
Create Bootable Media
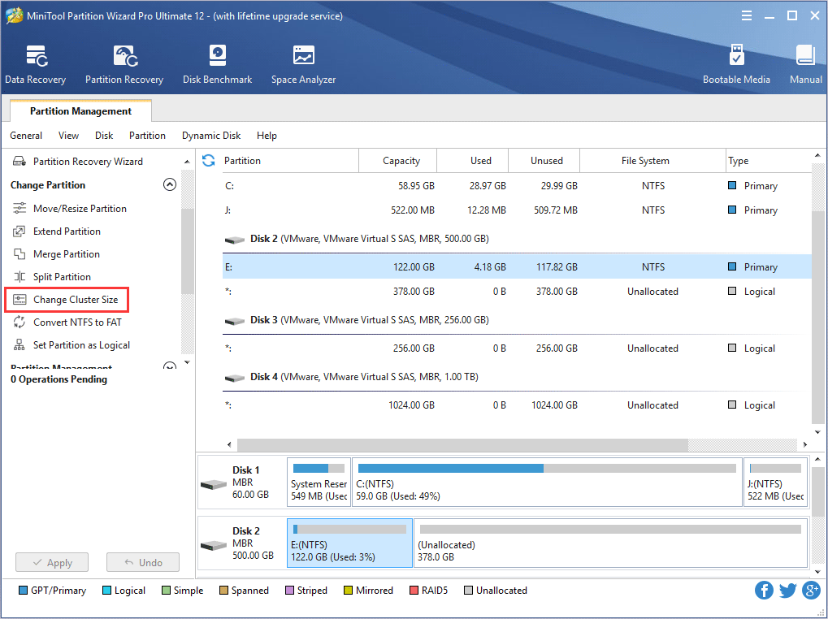click(736, 63)
